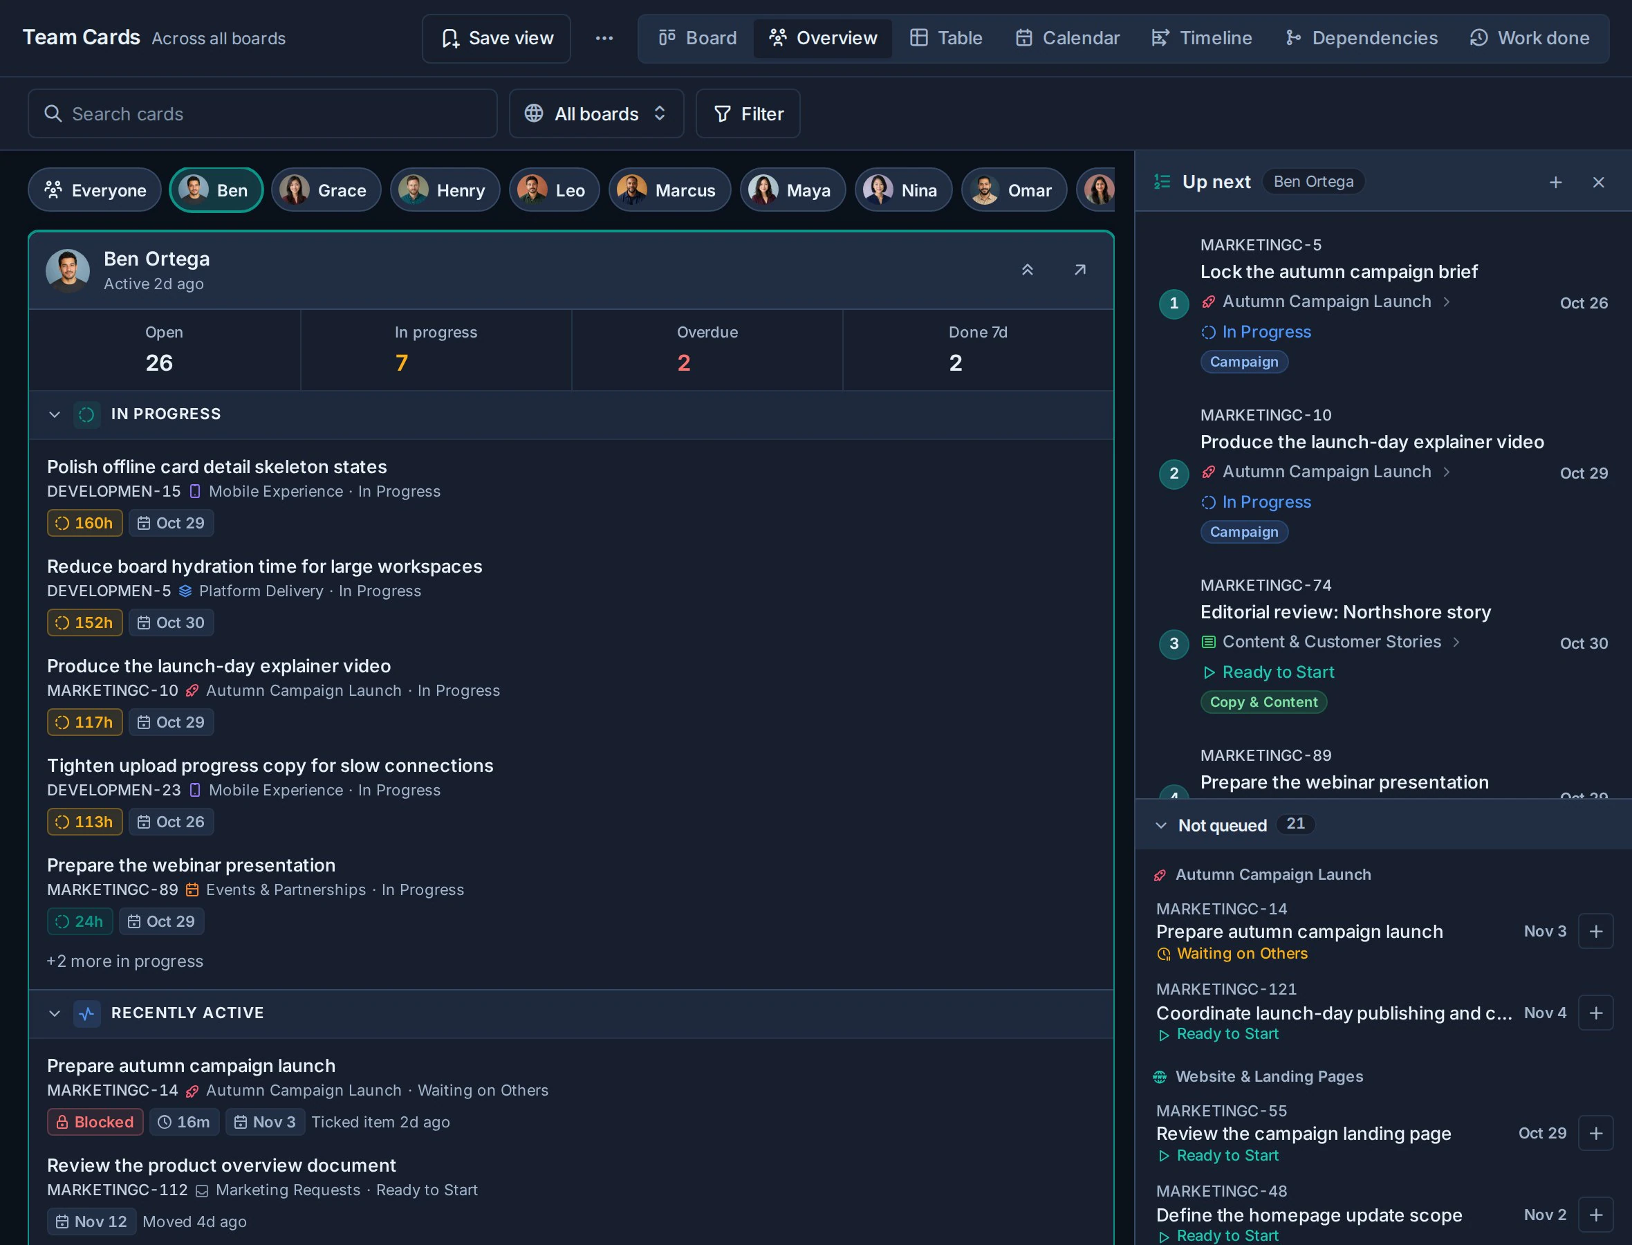The height and width of the screenshot is (1245, 1632).
Task: Toggle the Grace person filter
Action: [326, 190]
